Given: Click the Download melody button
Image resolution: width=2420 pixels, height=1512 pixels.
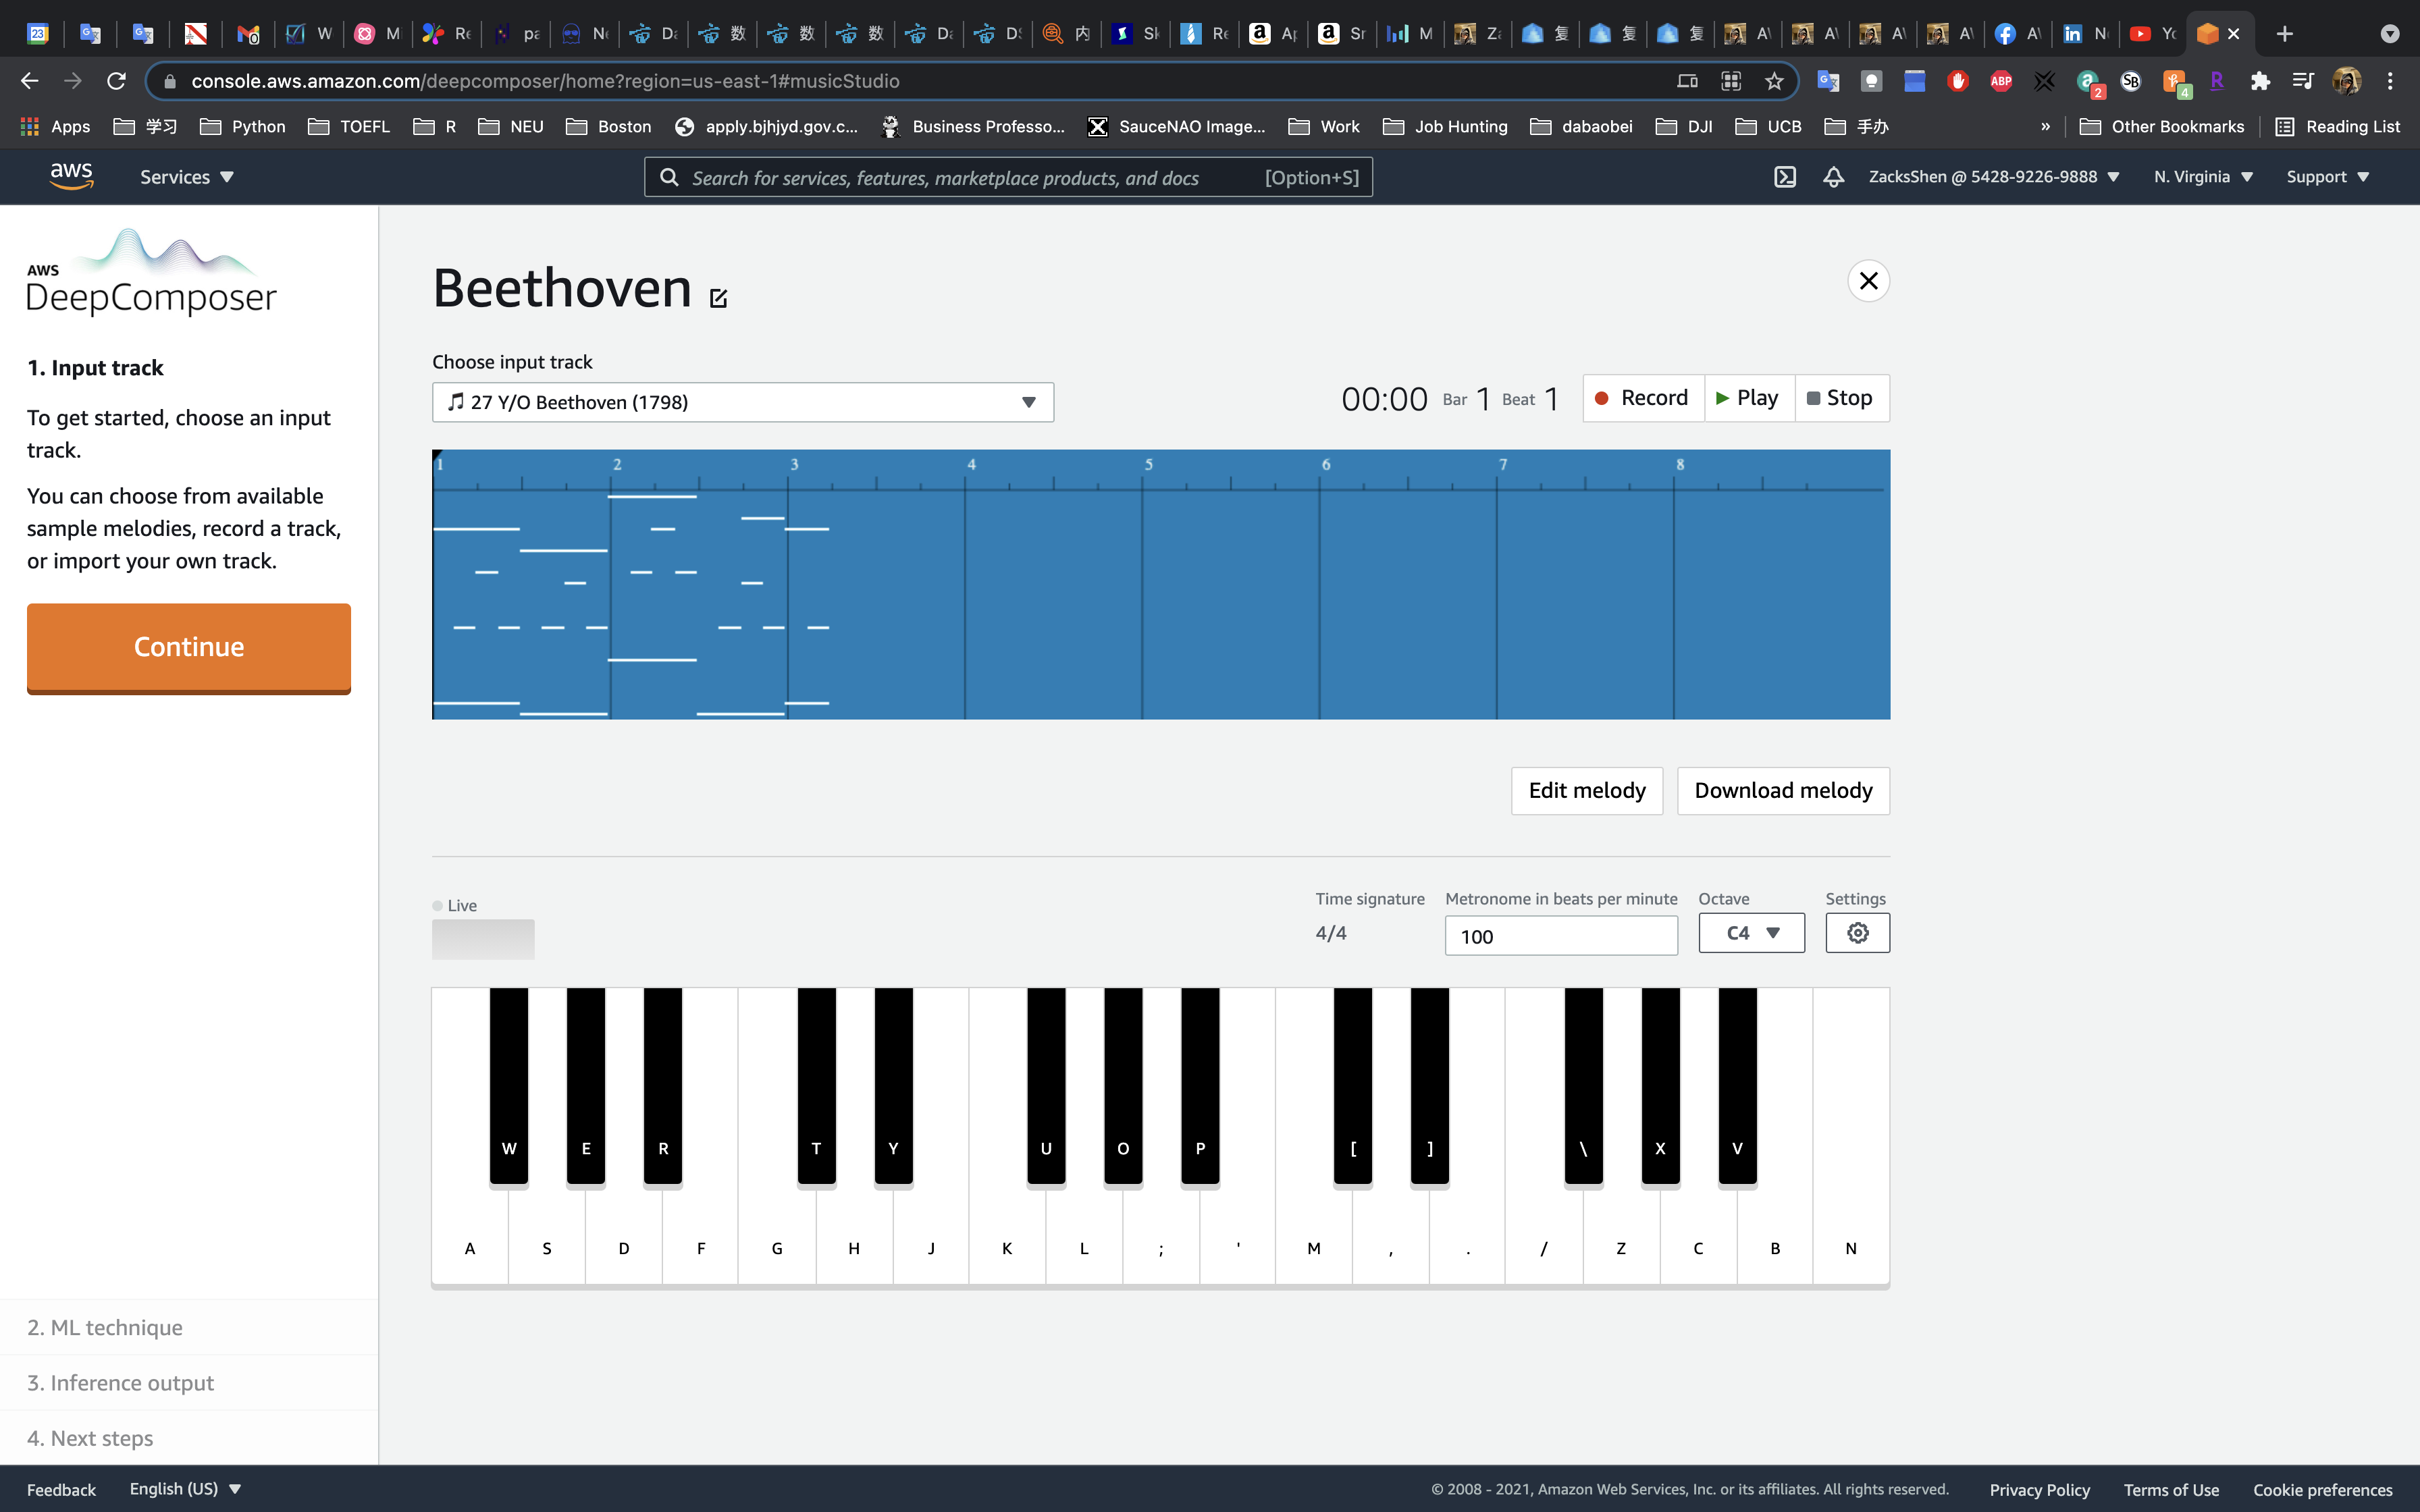Looking at the screenshot, I should click(x=1782, y=791).
